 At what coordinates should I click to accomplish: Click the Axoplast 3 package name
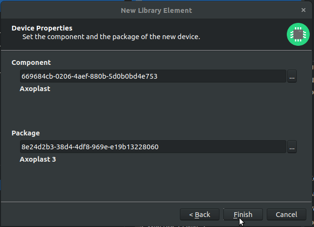click(x=38, y=159)
